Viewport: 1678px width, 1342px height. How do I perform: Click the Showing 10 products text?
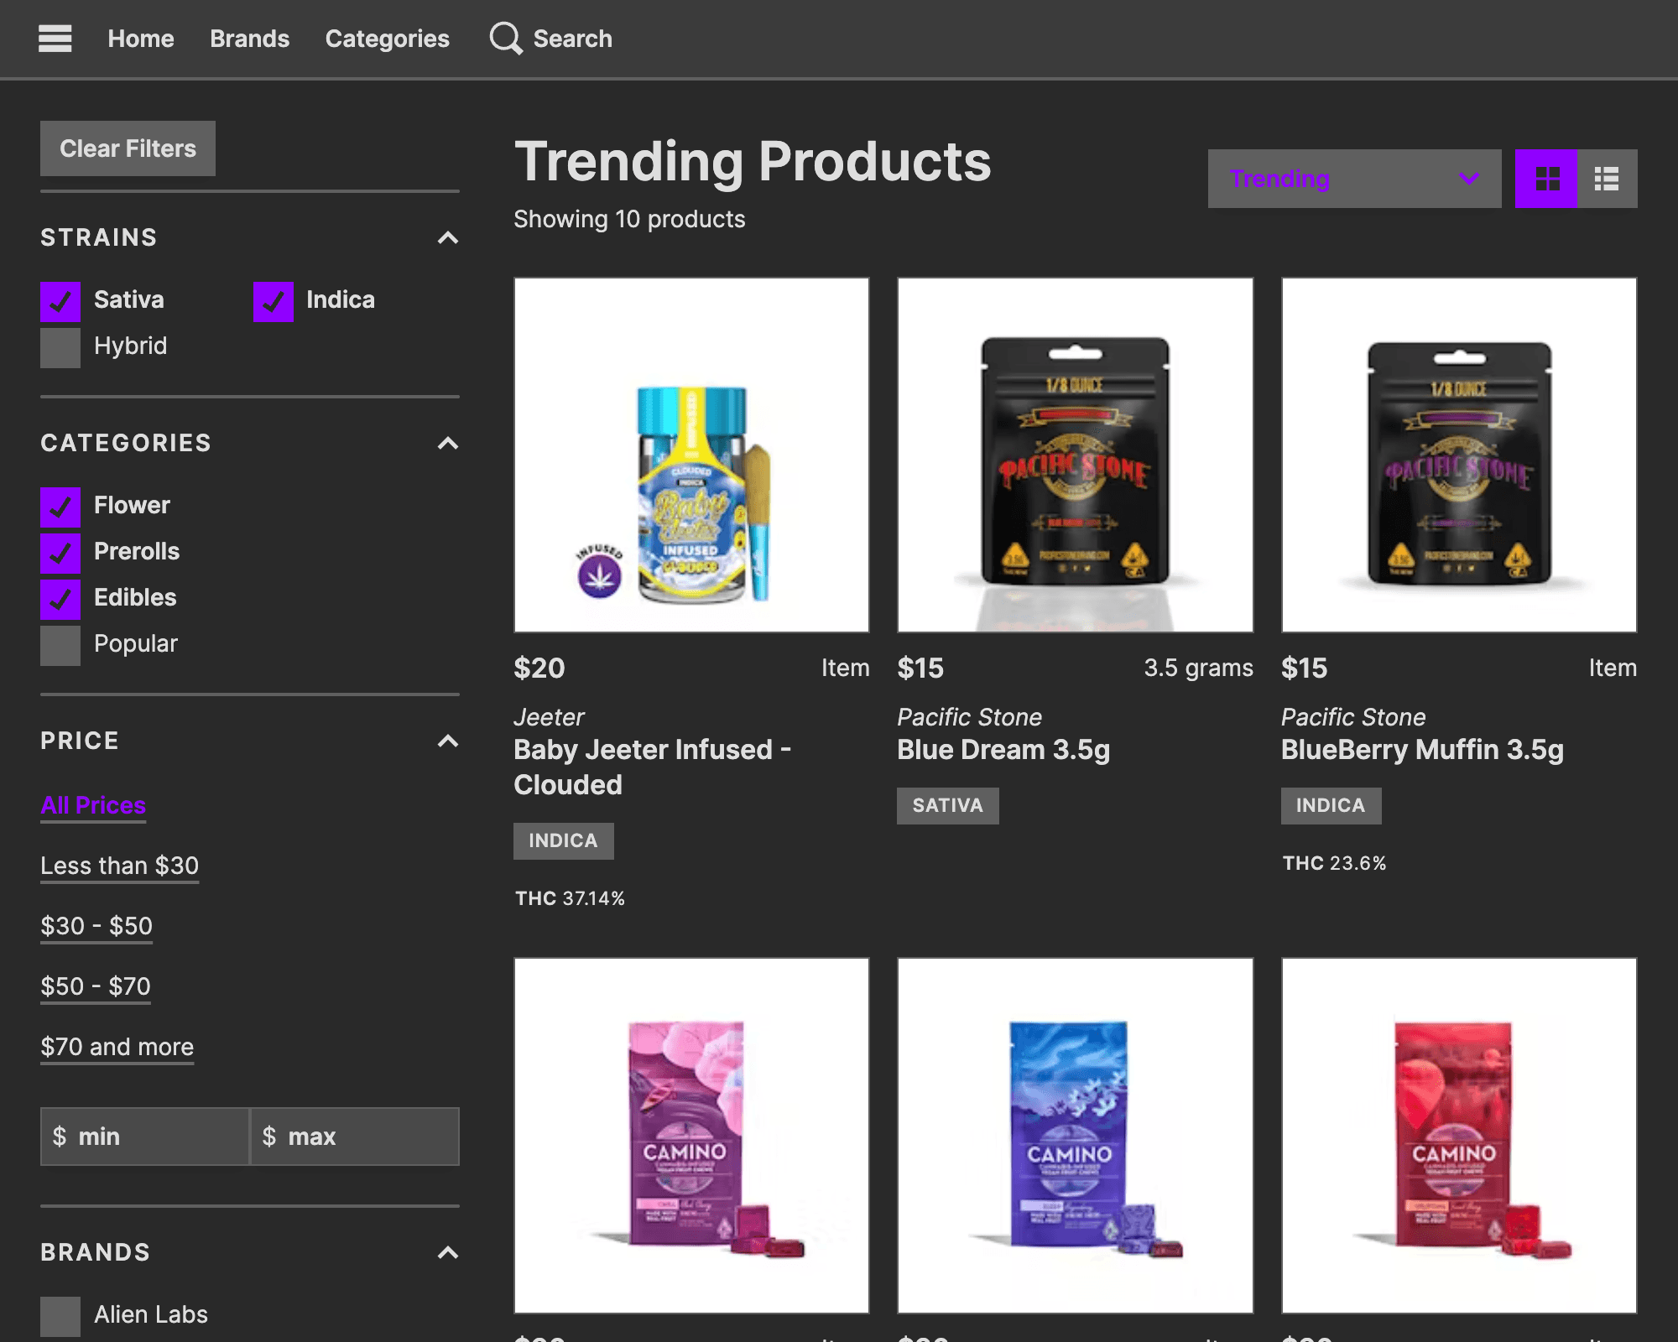point(629,220)
